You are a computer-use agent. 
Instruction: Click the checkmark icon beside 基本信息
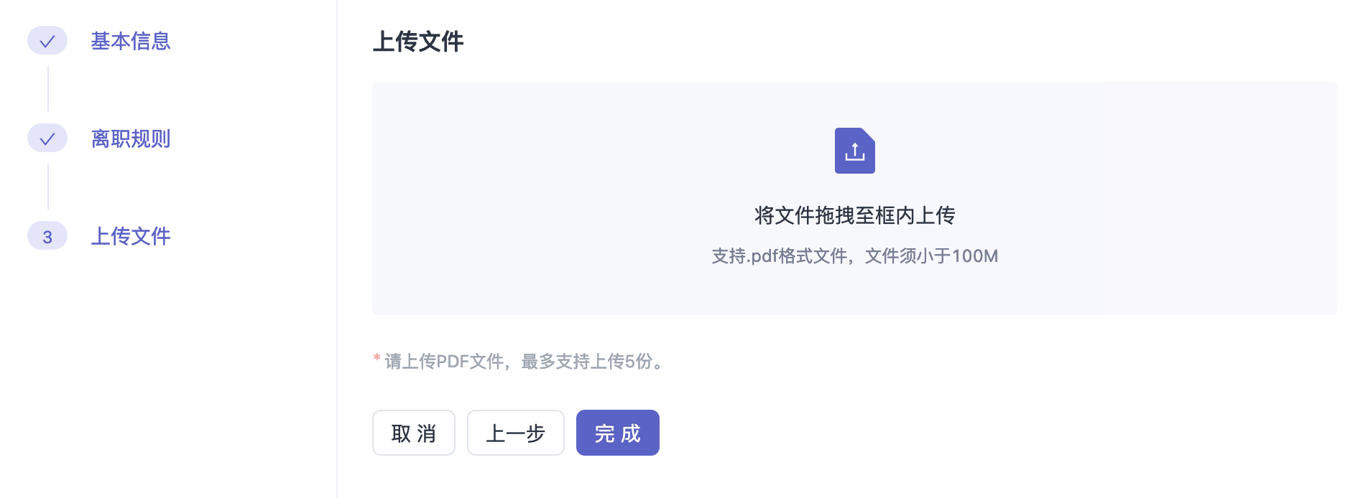pyautogui.click(x=47, y=41)
